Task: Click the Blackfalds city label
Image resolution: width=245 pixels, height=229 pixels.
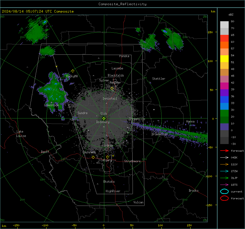Action: coord(116,75)
